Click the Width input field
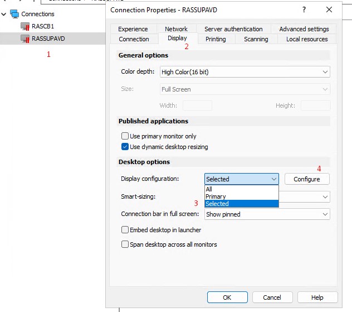352x312 pixels. click(197, 105)
